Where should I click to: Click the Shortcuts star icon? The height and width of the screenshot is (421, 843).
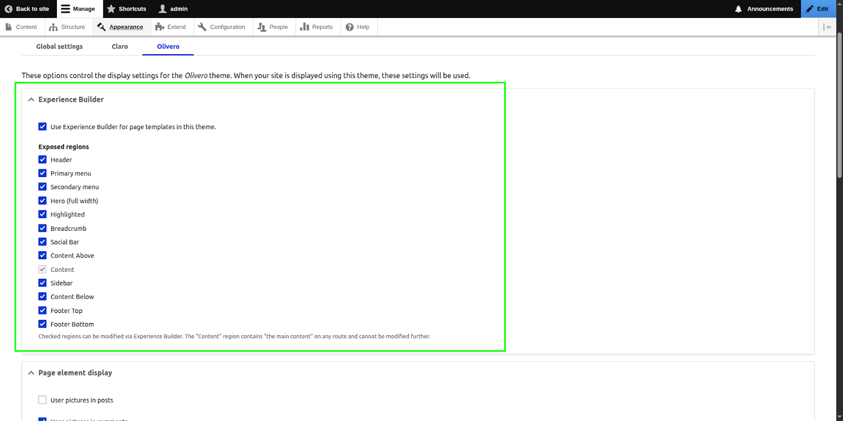[x=111, y=9]
